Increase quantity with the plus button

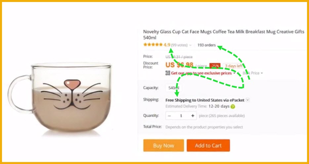193,116
